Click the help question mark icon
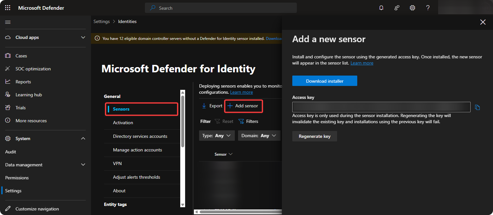 coord(428,8)
